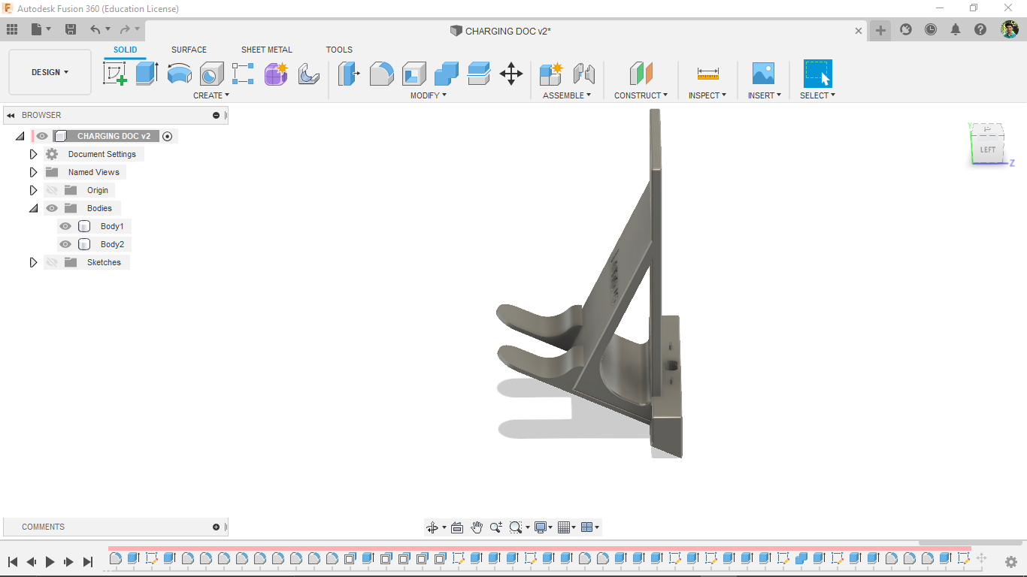Activate the CHARGING DOC v2 component radio button
This screenshot has width=1027, height=577.
[167, 136]
